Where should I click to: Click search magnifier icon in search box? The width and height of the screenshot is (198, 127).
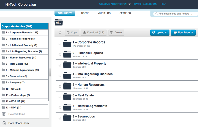point(156,14)
